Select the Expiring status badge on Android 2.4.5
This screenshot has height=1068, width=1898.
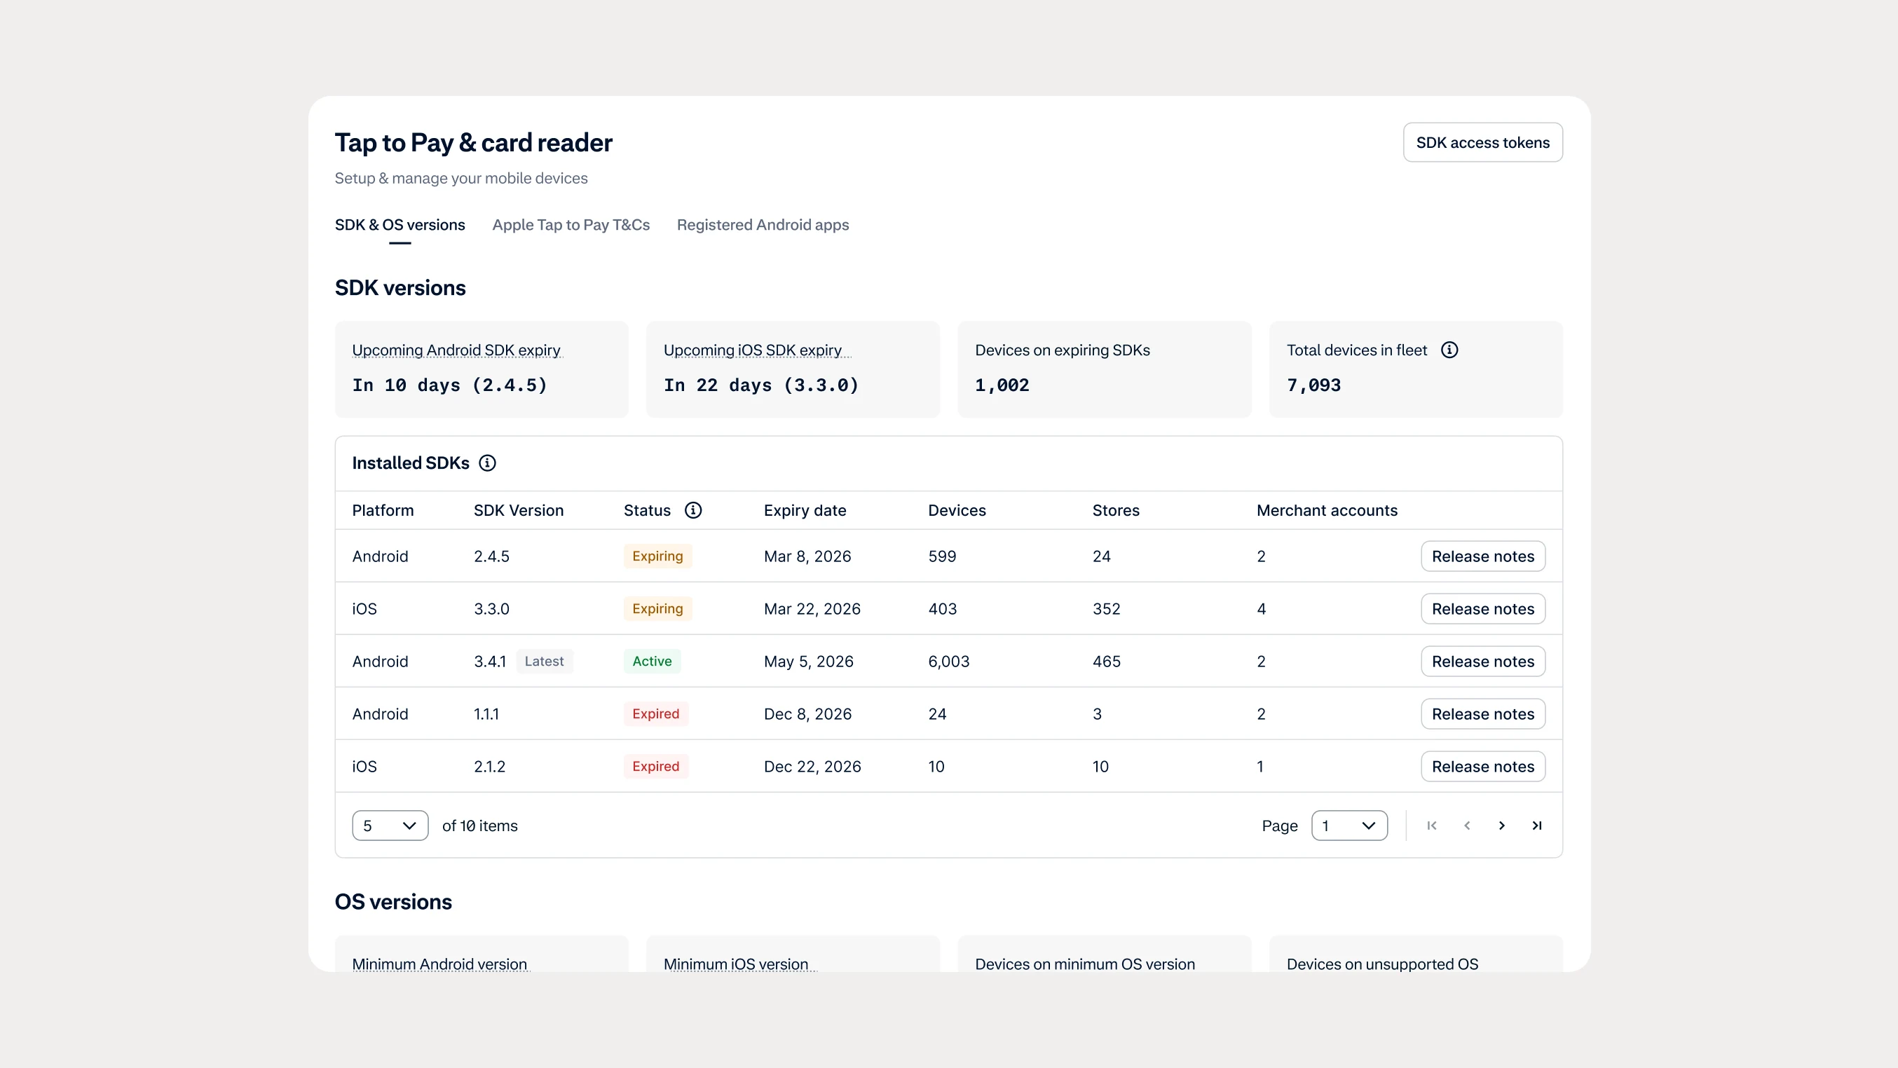point(657,556)
